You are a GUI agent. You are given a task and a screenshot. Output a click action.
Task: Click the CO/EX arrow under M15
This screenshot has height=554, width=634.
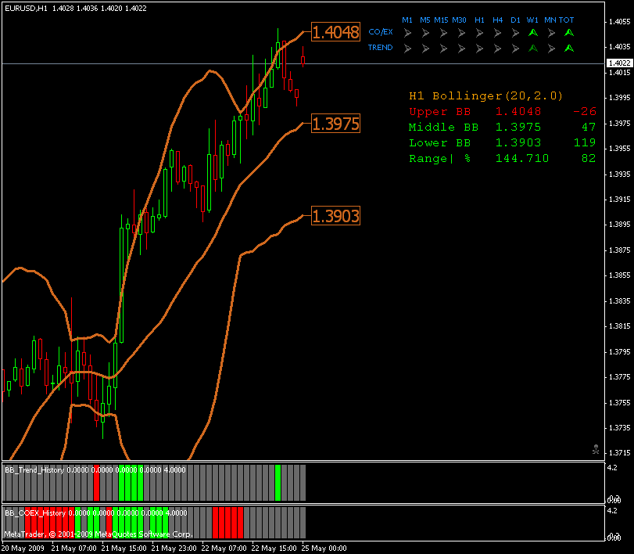click(x=443, y=33)
